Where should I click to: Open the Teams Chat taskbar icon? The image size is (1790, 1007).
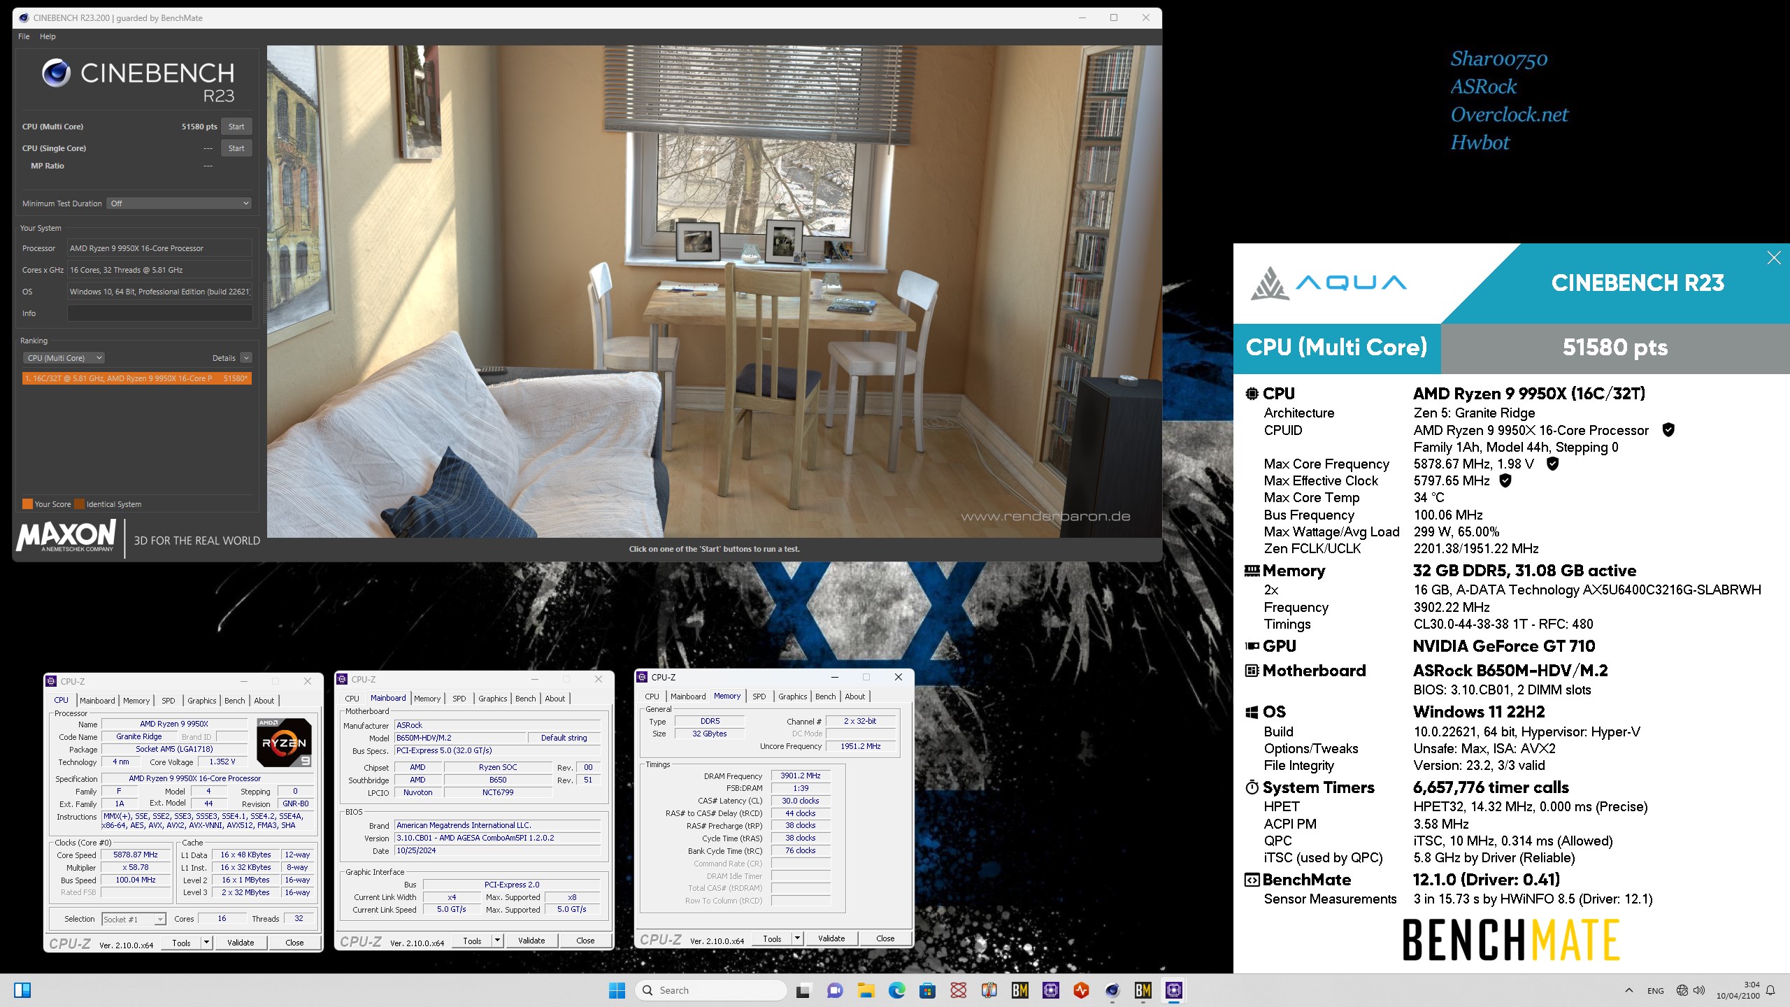834,990
